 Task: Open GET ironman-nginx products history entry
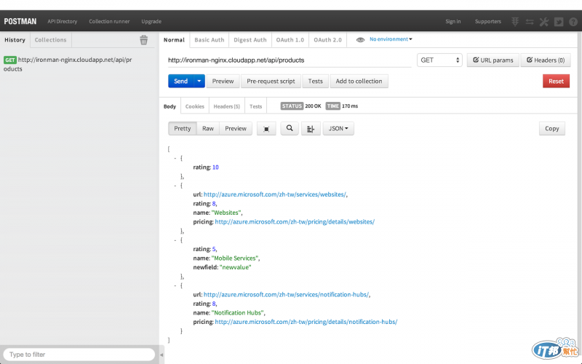(68, 64)
